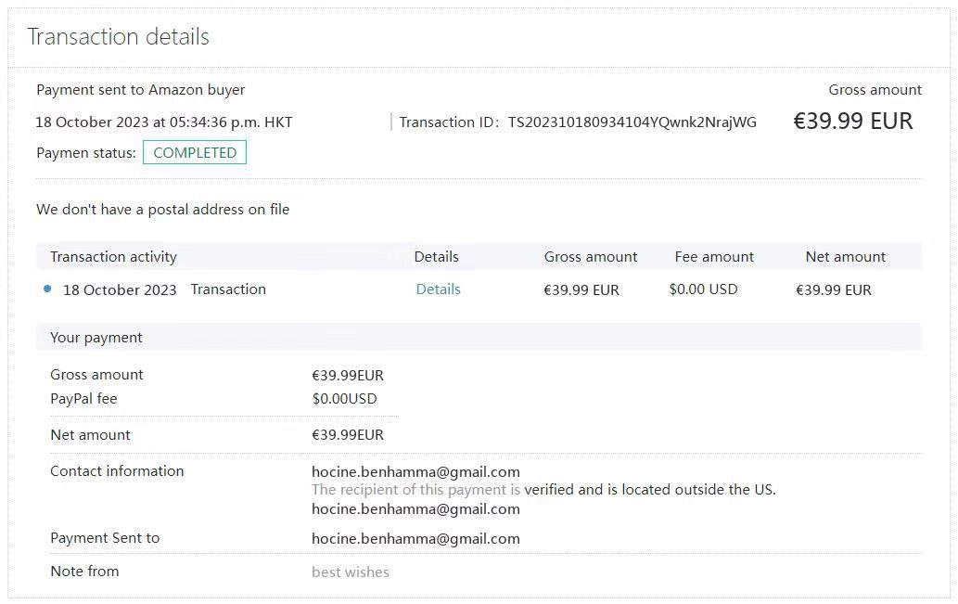Open the Details link in transaction row

(x=438, y=289)
